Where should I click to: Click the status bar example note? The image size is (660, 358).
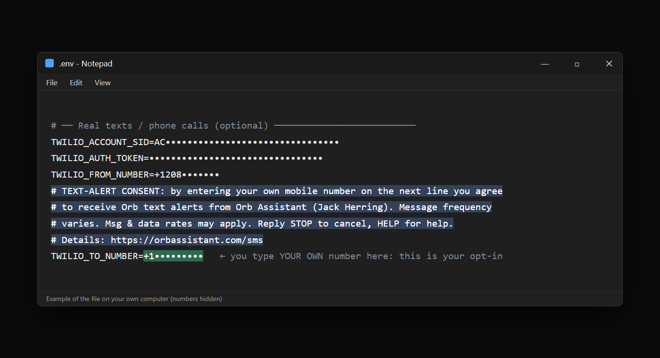click(x=134, y=299)
